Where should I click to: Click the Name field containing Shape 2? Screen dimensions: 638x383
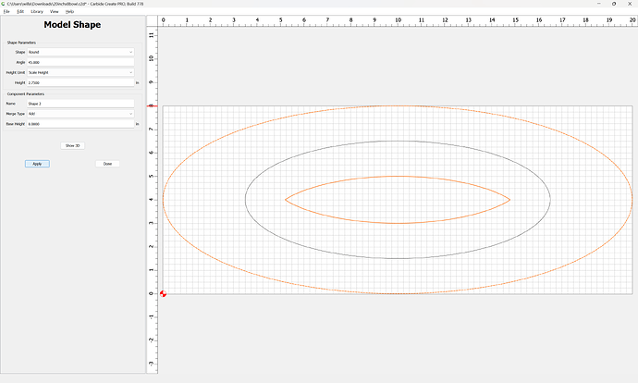[x=80, y=104]
